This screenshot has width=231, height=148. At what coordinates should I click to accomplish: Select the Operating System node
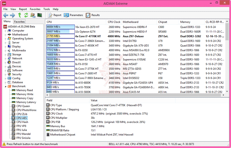22,39
